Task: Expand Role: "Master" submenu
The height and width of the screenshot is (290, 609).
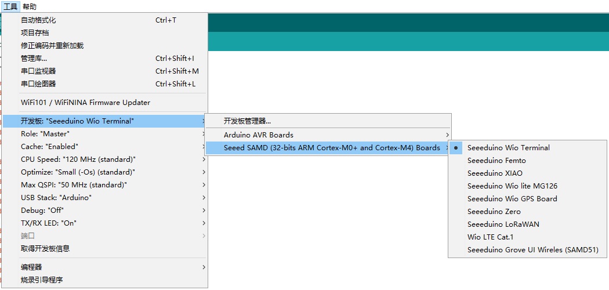Action: click(105, 134)
